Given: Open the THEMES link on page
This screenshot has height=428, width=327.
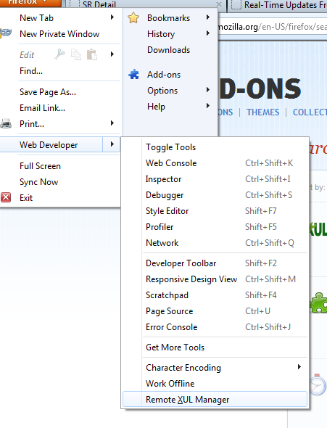Looking at the screenshot, I should pyautogui.click(x=263, y=112).
